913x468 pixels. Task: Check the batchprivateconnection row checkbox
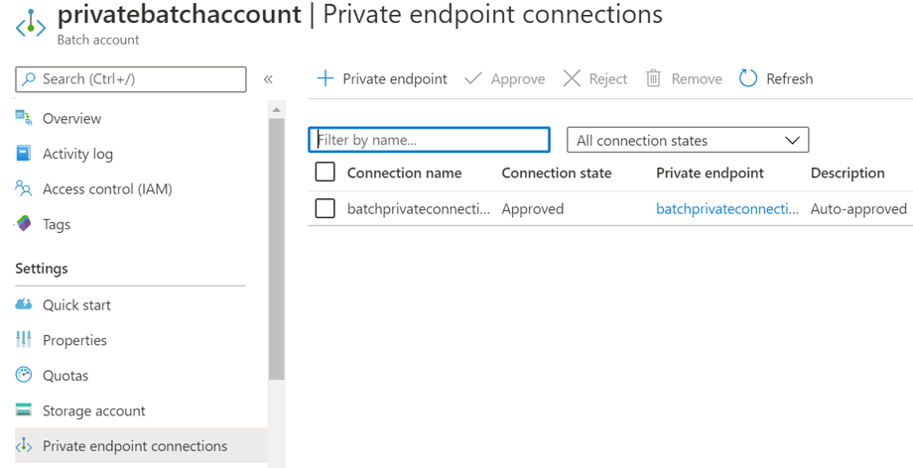[325, 208]
